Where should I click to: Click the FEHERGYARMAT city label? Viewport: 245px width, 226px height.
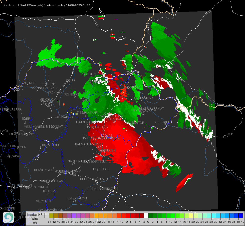click(x=151, y=108)
